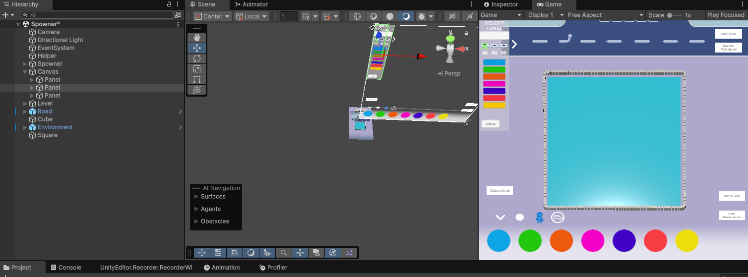This screenshot has height=277, width=748.
Task: Open the Center pivot mode dropdown
Action: click(213, 16)
